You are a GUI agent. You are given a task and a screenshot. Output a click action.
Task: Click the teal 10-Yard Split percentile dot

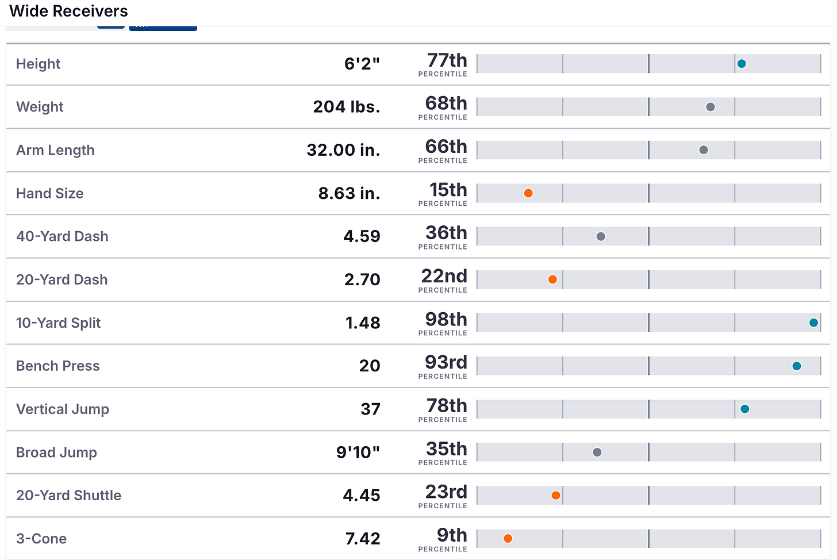813,323
